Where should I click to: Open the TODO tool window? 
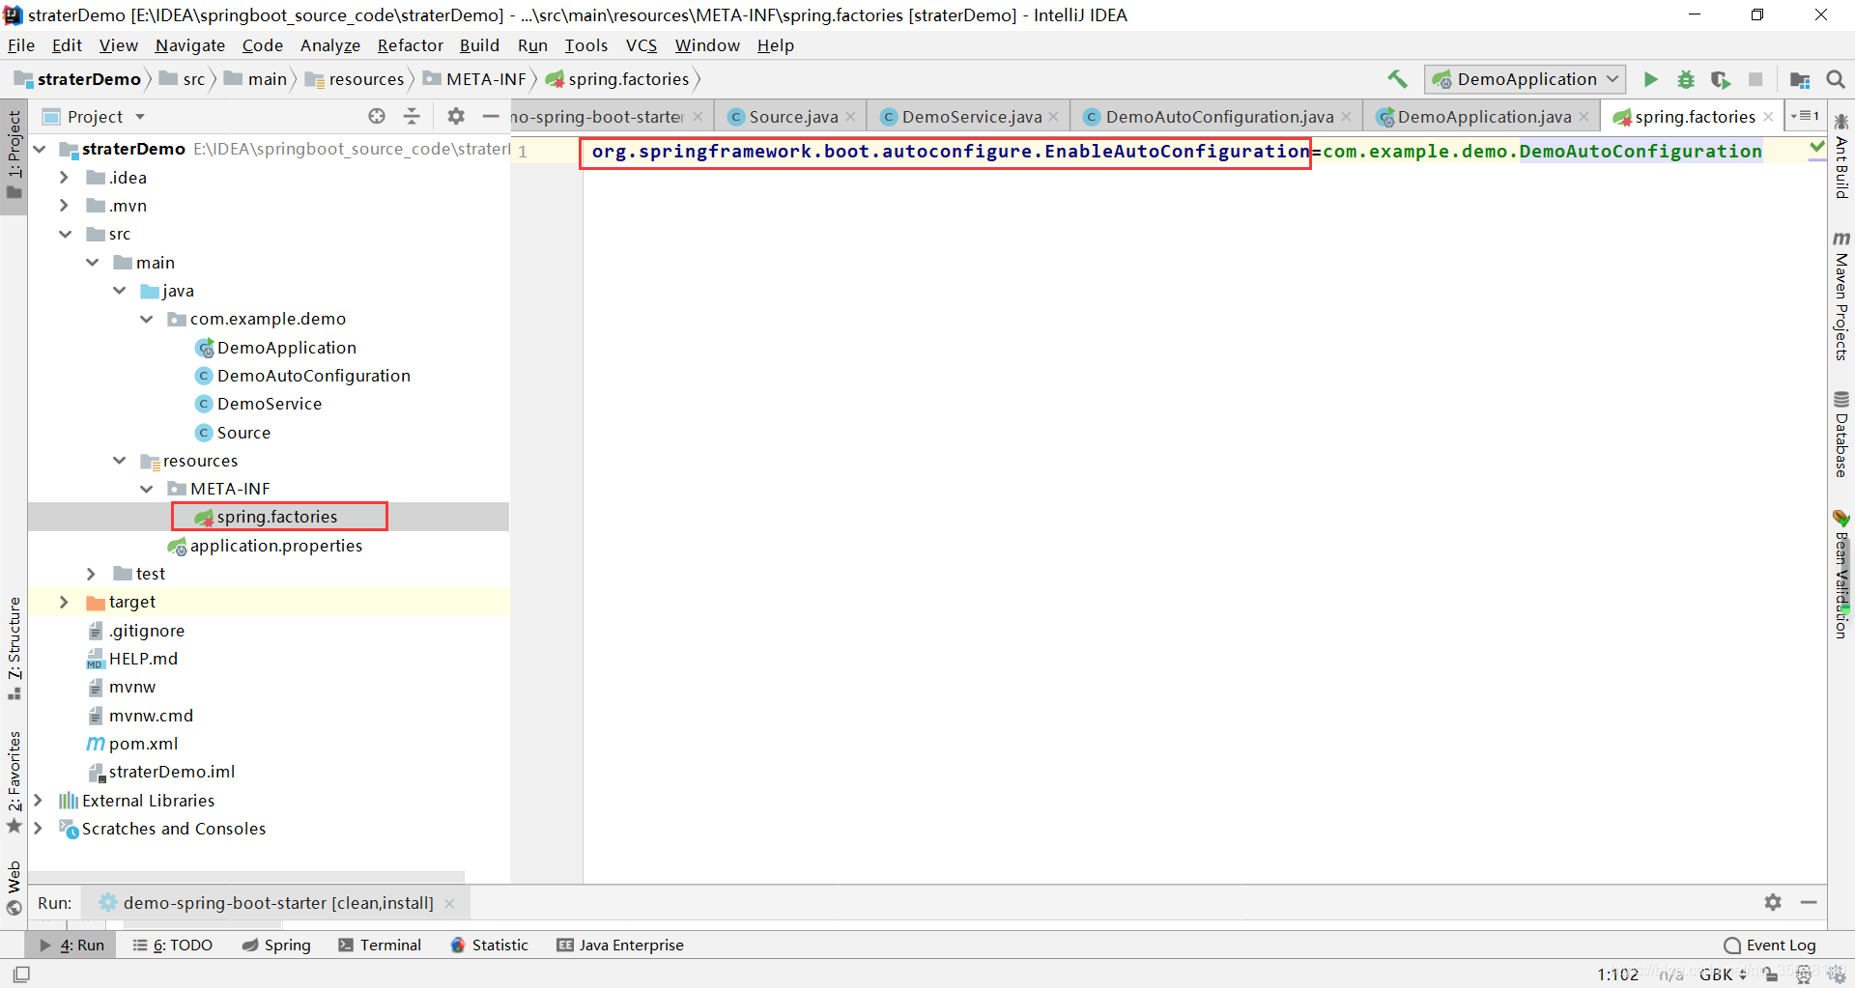tap(173, 945)
